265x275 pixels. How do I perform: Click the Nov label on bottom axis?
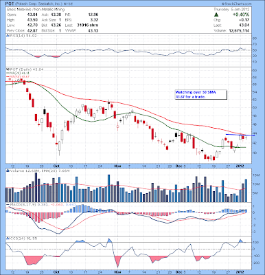117,272
